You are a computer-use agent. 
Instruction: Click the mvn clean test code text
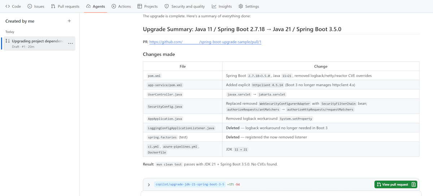(169, 164)
